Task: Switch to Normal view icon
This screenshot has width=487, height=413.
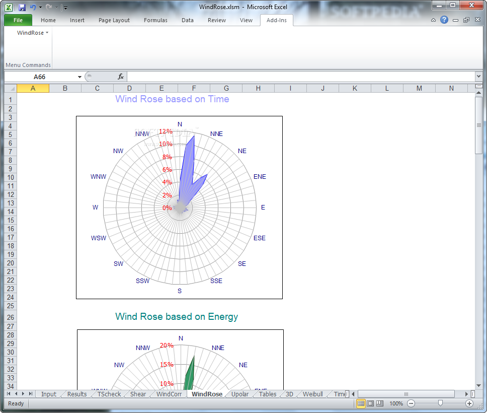Action: [x=361, y=403]
